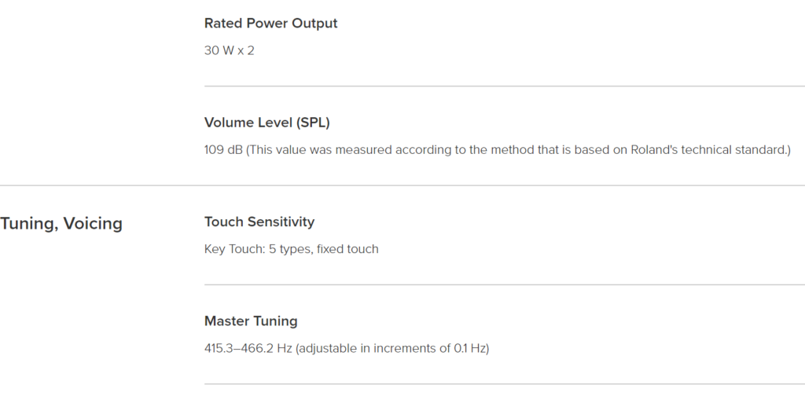Select the 30 W x 2 value
Viewport: 805px width, 396px height.
coord(229,51)
